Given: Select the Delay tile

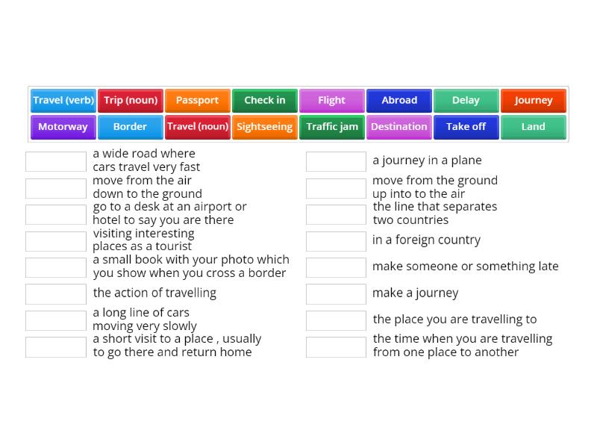Looking at the screenshot, I should coord(466,100).
